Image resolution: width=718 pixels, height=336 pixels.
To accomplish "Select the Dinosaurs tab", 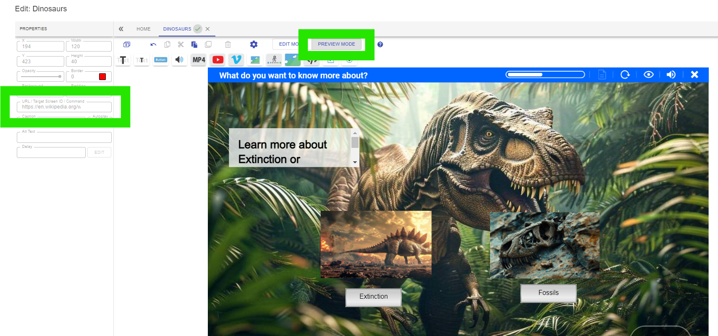I will [x=177, y=29].
